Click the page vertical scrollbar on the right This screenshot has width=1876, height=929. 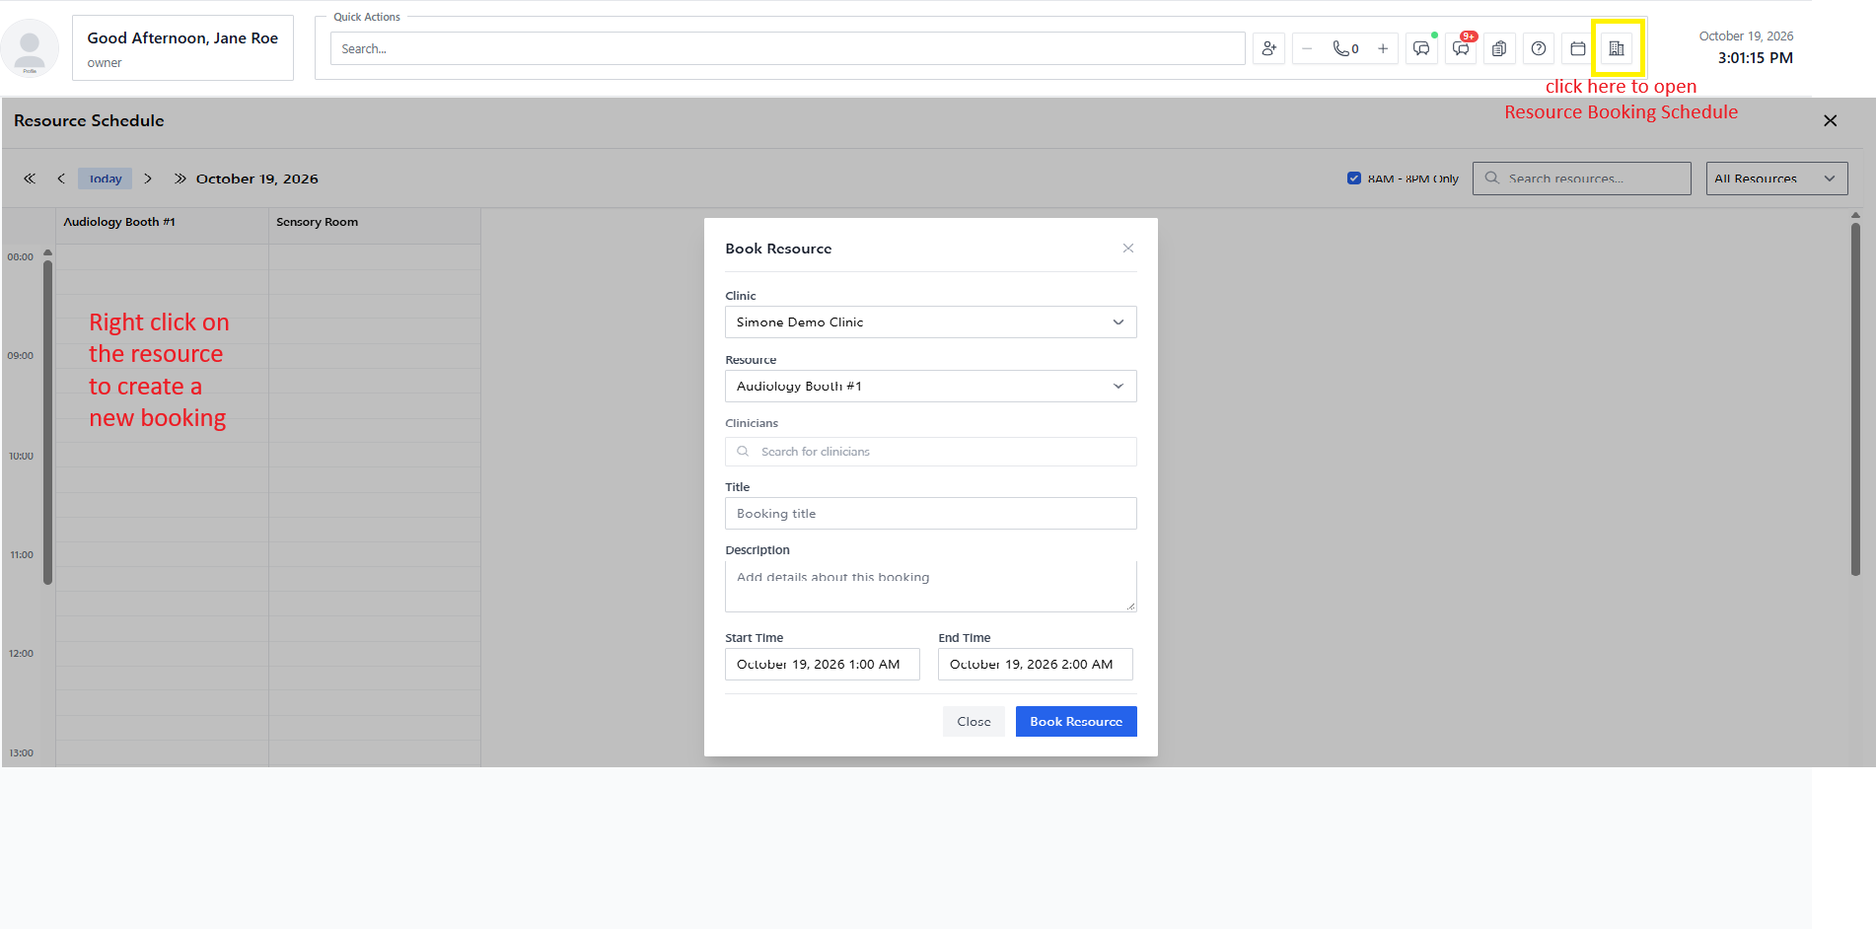1855,397
